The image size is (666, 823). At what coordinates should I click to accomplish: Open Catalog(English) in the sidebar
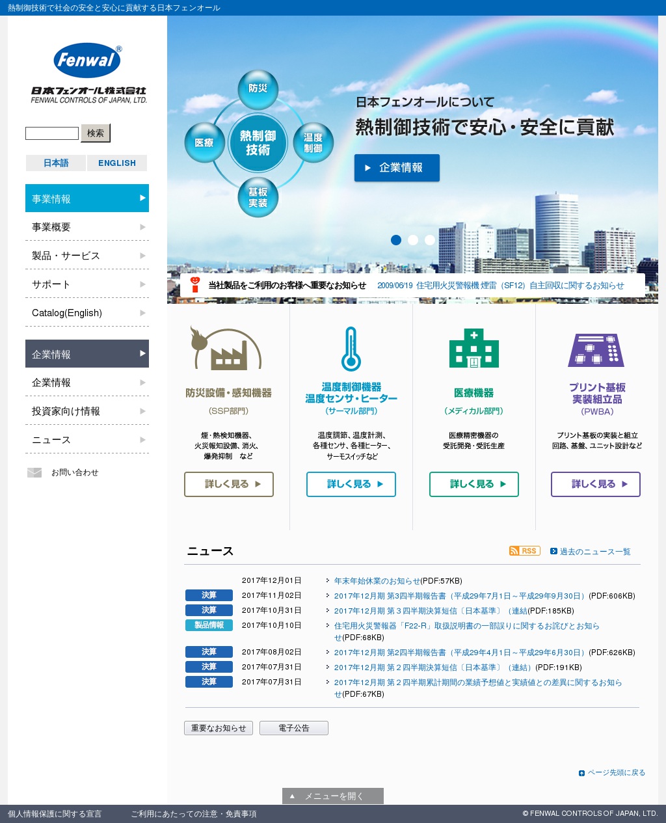point(87,313)
